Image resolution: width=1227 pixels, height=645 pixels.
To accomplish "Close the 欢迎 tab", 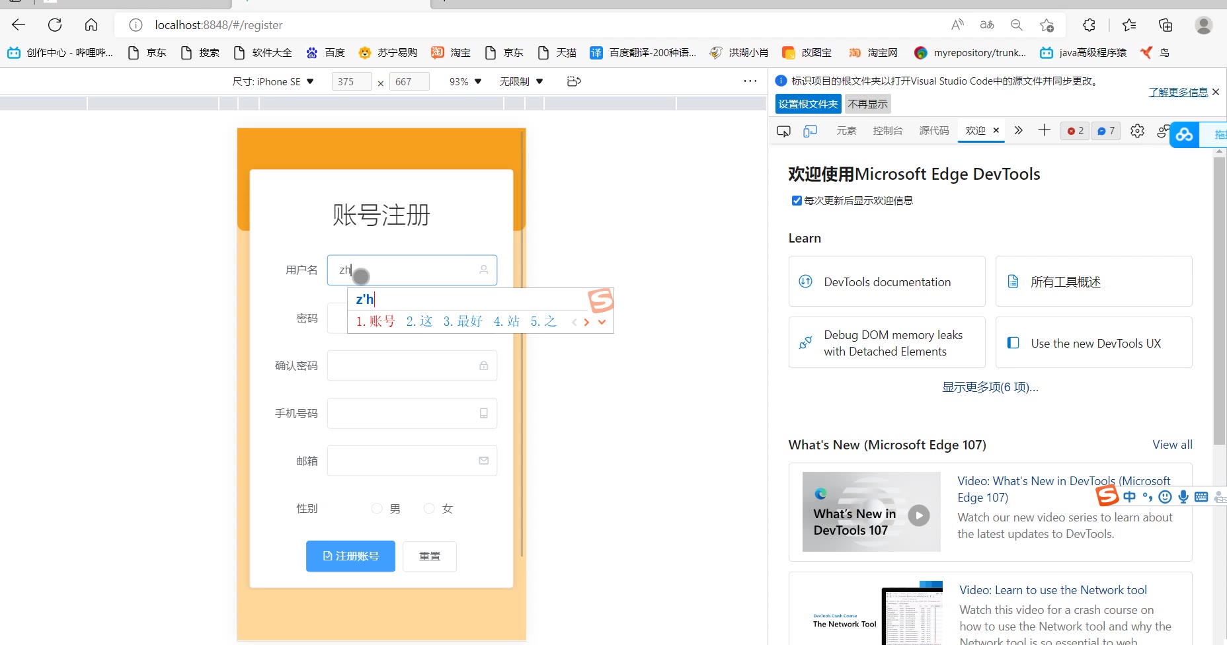I will point(996,130).
